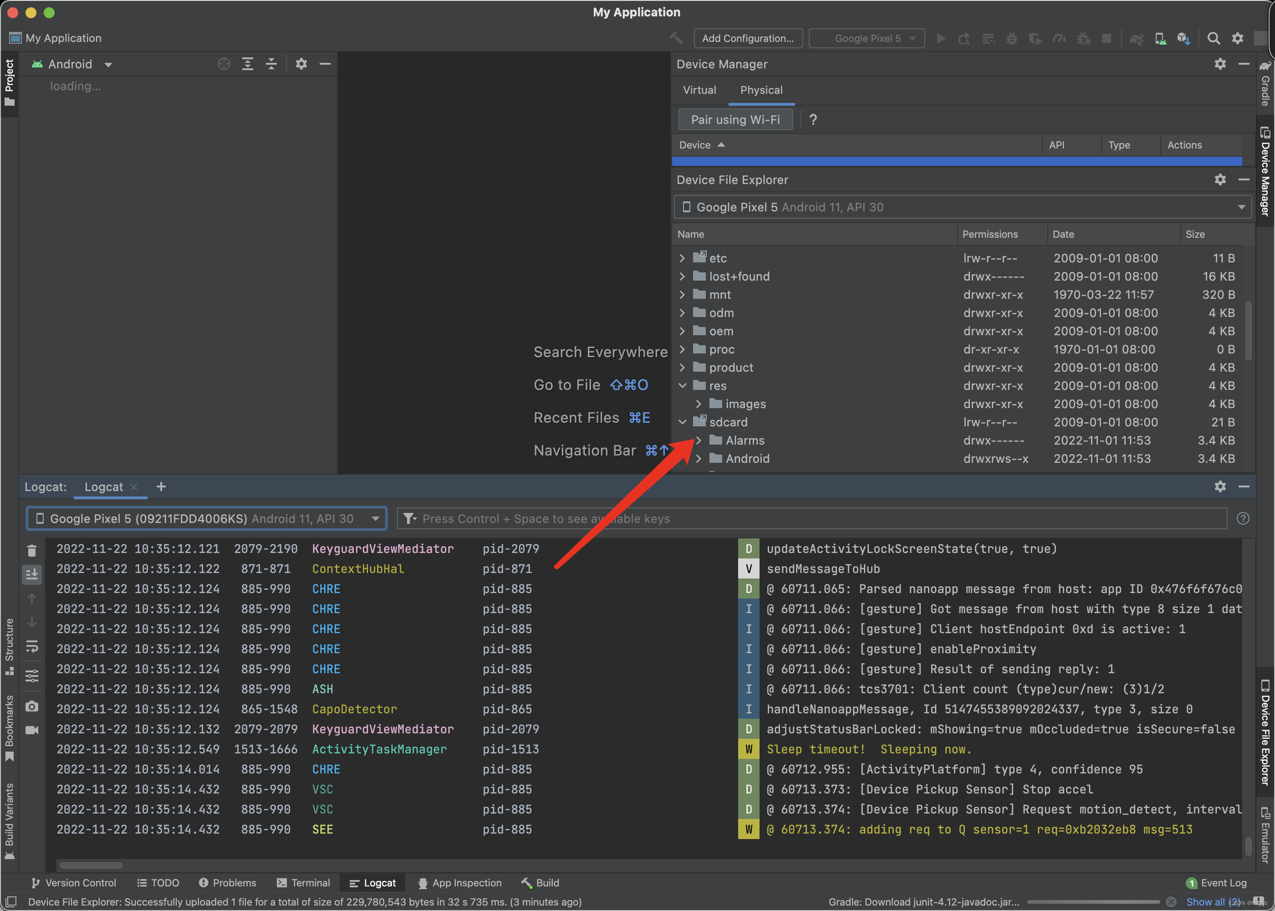
Task: Open the App Inspection tool tab
Action: [460, 882]
